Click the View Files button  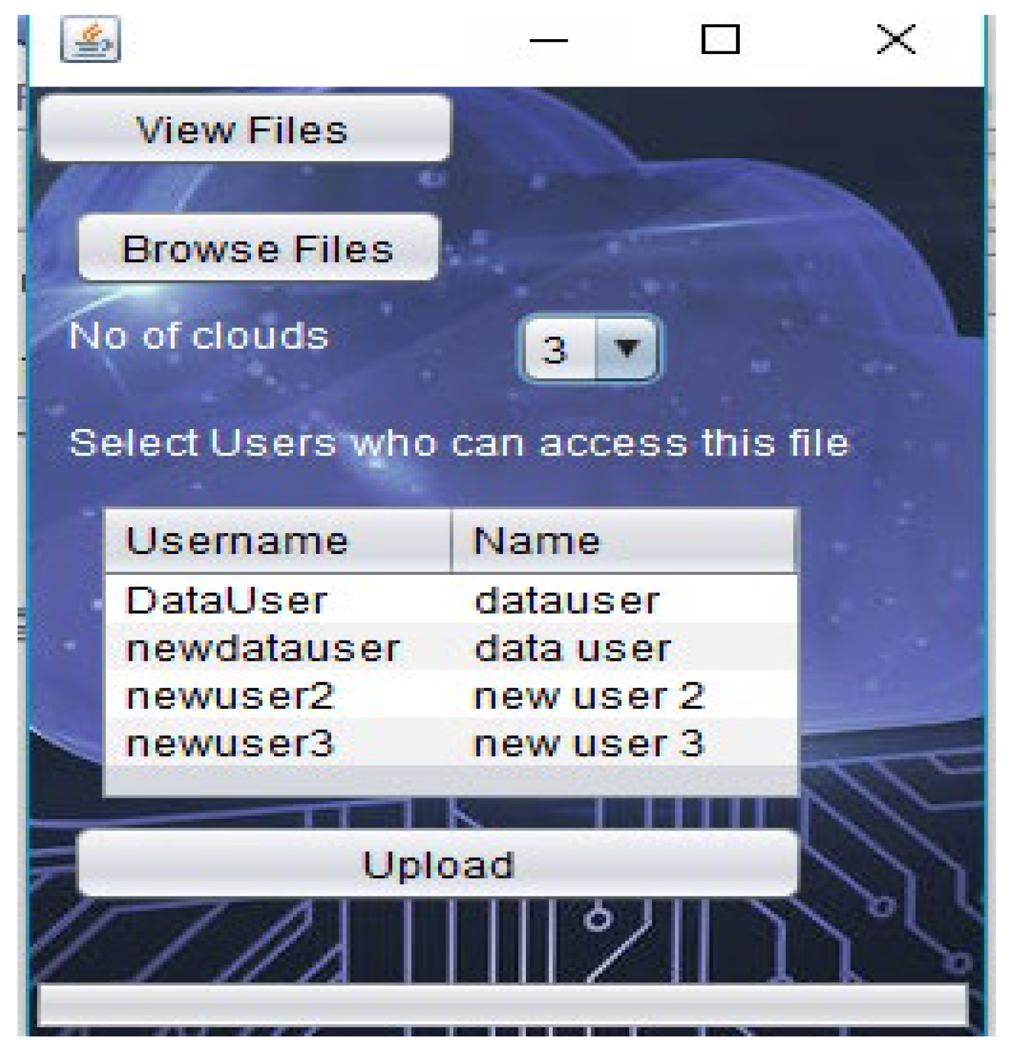tap(244, 128)
